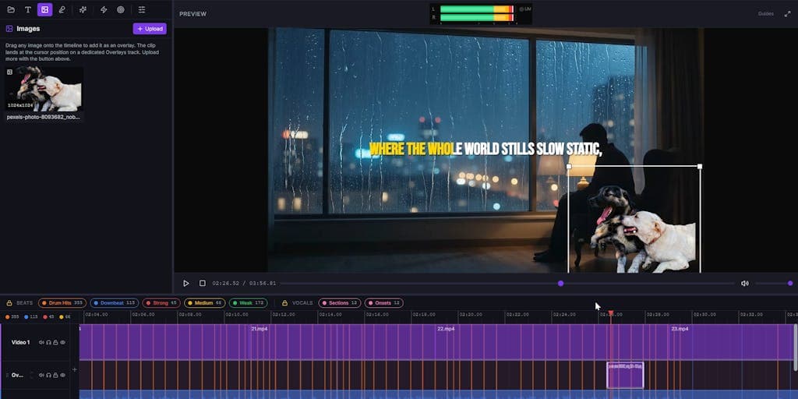Open the microphone lyrics panel
798x399 pixels.
pyautogui.click(x=62, y=9)
